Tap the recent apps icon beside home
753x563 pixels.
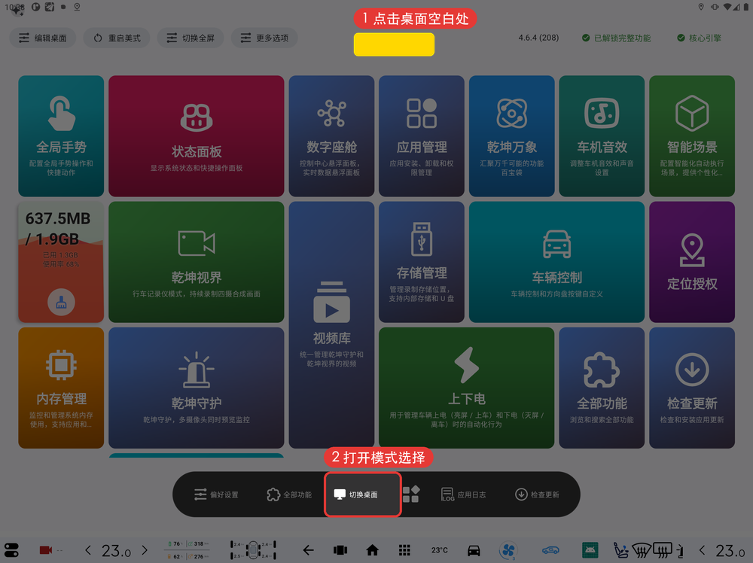340,550
